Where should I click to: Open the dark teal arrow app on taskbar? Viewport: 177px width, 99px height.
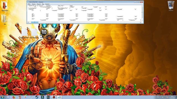(42, 97)
